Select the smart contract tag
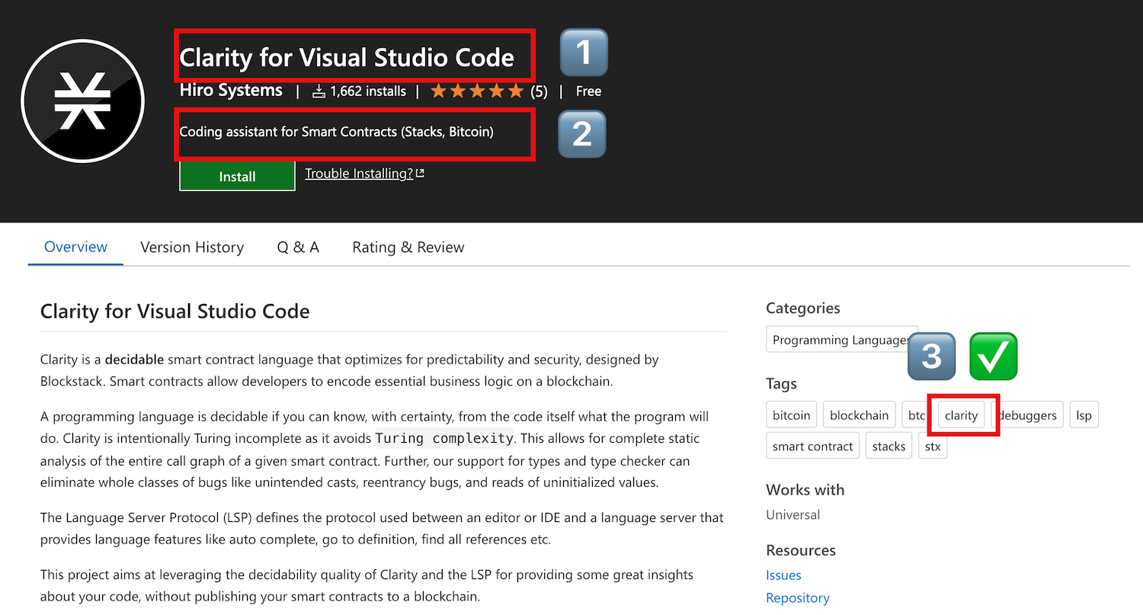The height and width of the screenshot is (615, 1143). point(812,445)
